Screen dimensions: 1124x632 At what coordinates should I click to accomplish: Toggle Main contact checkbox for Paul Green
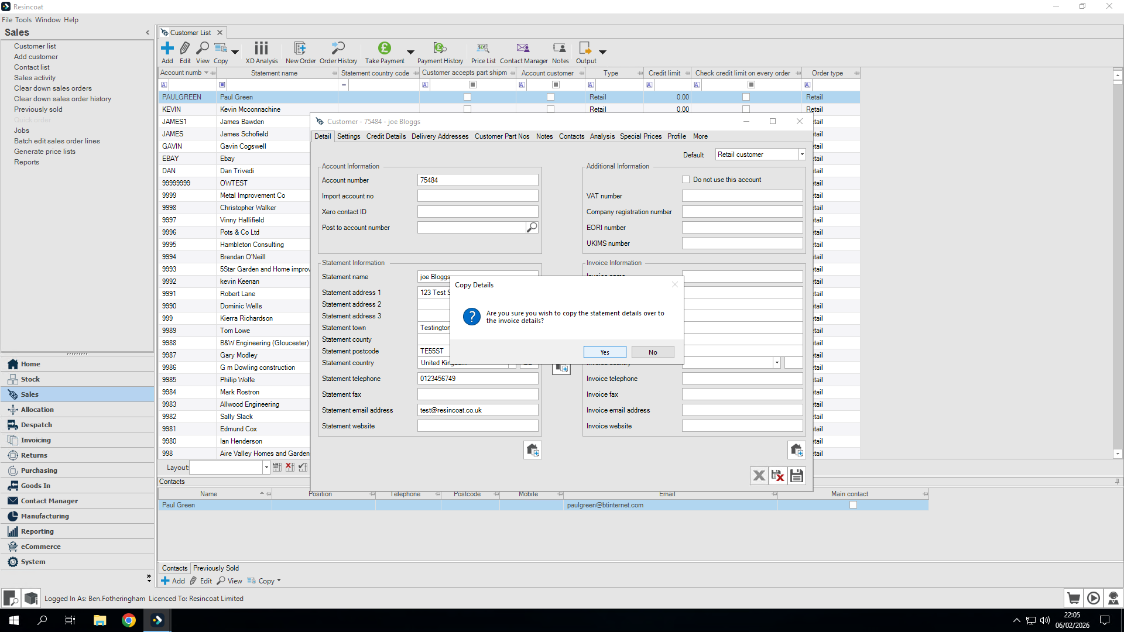(x=853, y=505)
